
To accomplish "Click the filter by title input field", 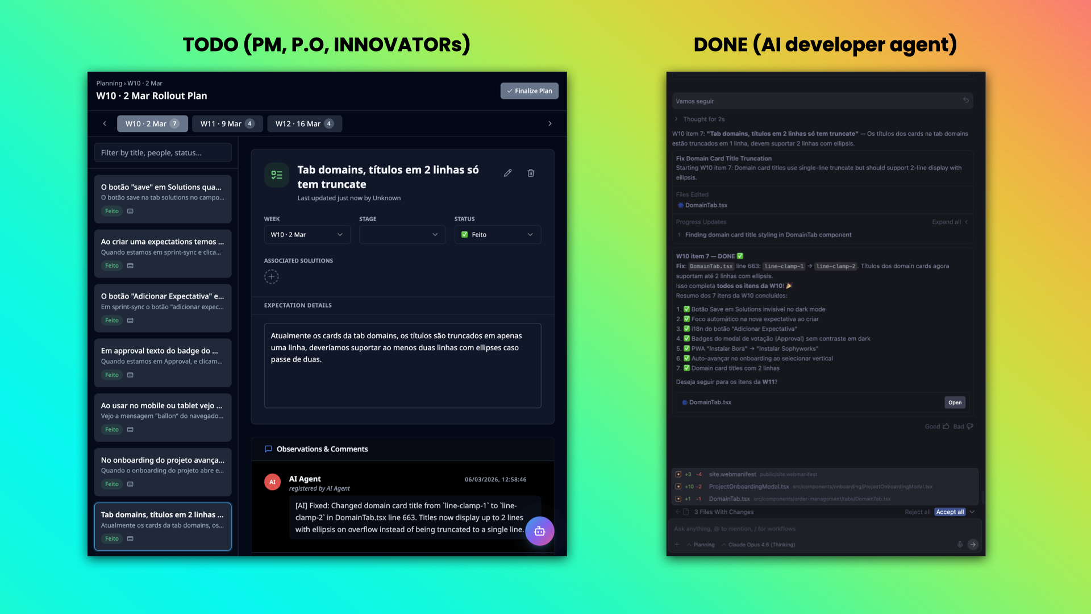I will click(163, 152).
